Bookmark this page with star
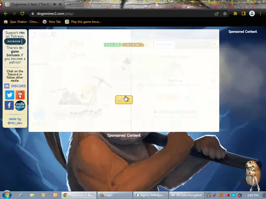 (x=225, y=13)
